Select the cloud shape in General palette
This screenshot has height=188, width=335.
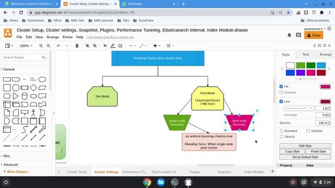(33, 96)
